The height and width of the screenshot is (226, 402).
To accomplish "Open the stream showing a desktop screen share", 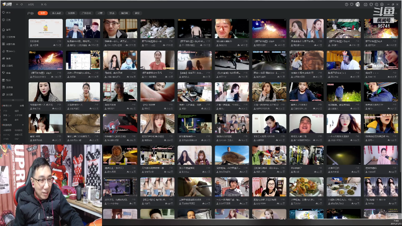I will (x=83, y=60).
